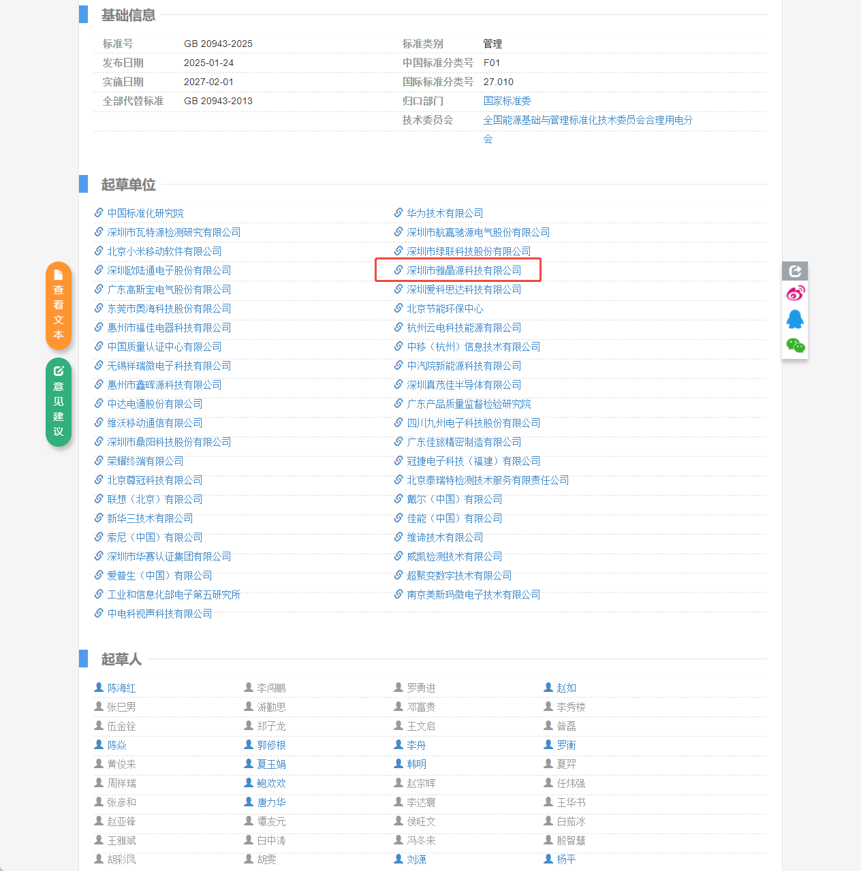This screenshot has height=871, width=861.
Task: Open the green 意见建议 feedback button
Action: coord(59,402)
